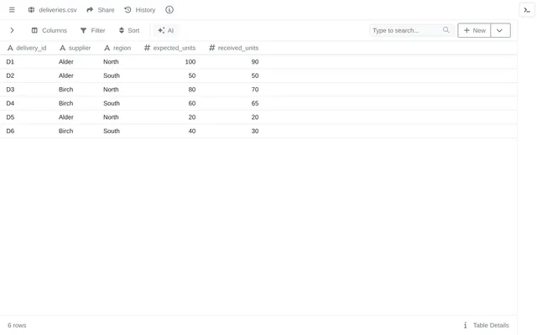
Task: Select cell D5 in delivery_id
Action: click(10, 117)
